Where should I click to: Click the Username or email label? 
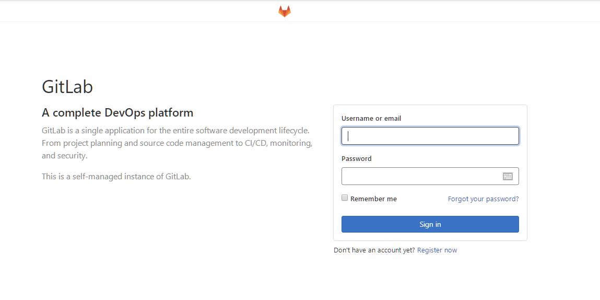click(x=371, y=119)
